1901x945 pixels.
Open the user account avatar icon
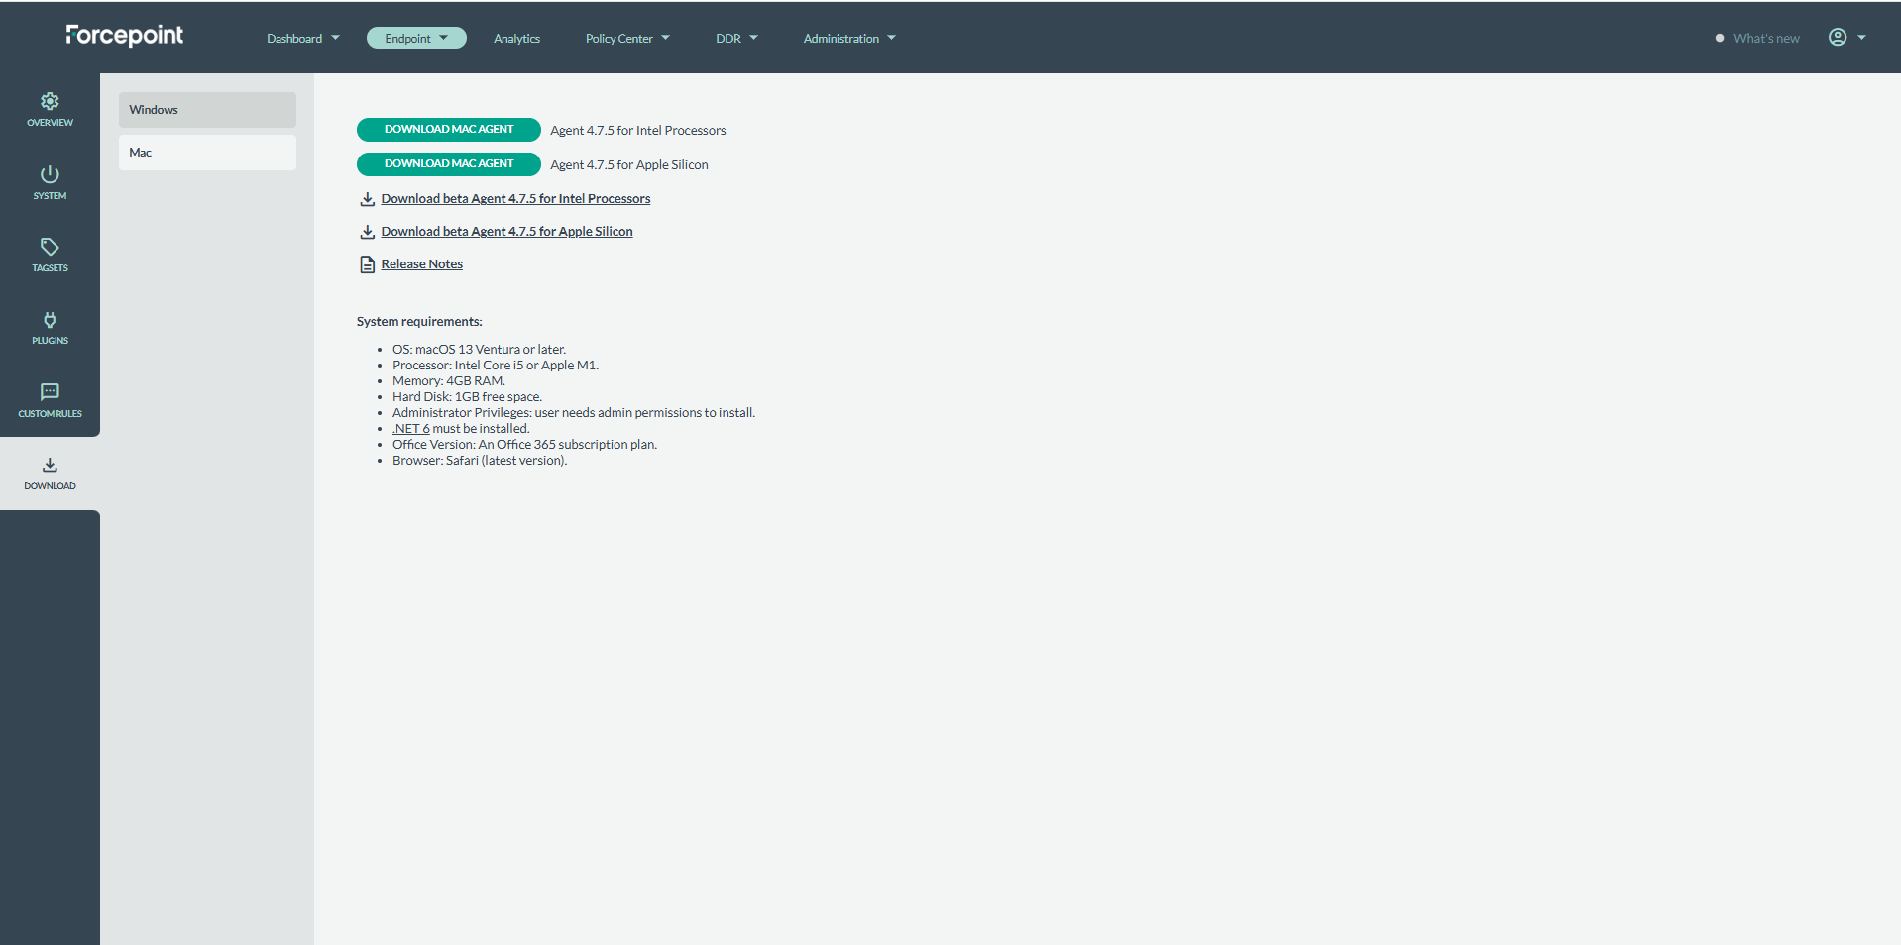[1838, 37]
